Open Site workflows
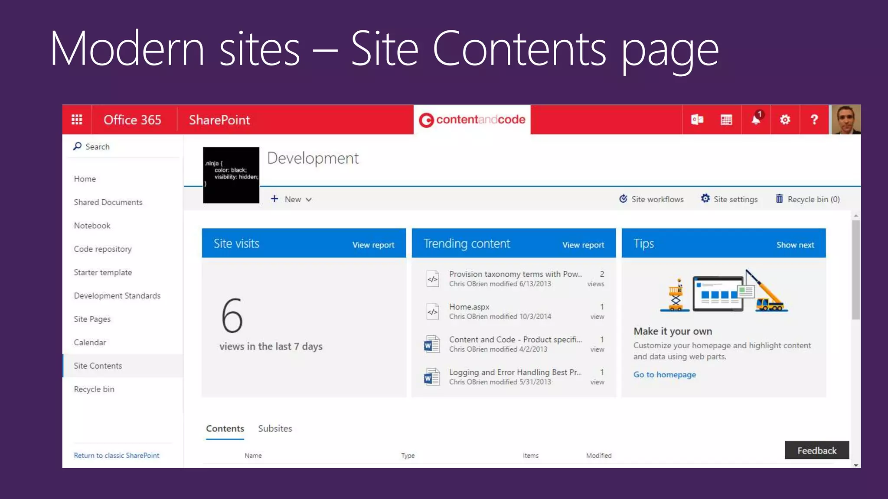888x499 pixels. [x=651, y=199]
